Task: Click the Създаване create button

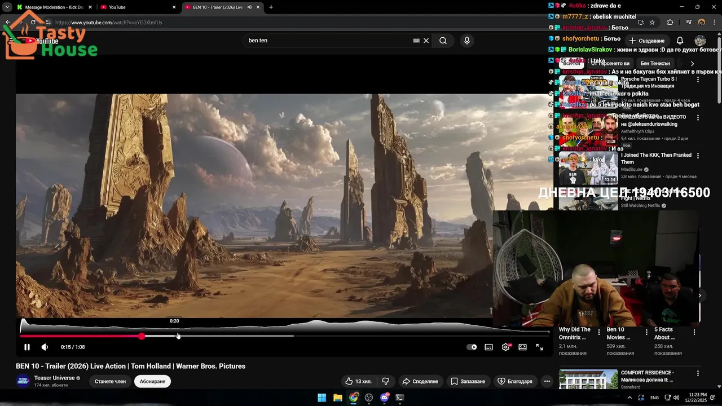Action: [648, 41]
